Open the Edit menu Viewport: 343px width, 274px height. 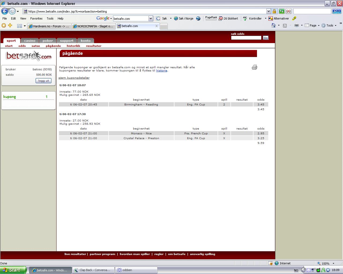coord(13,18)
